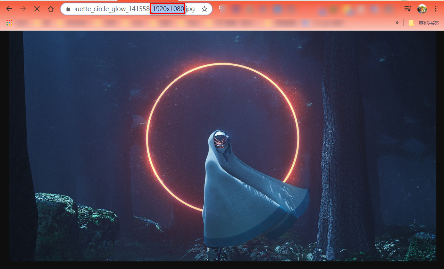The height and width of the screenshot is (269, 444).
Task: View site security lock info
Action: (68, 9)
